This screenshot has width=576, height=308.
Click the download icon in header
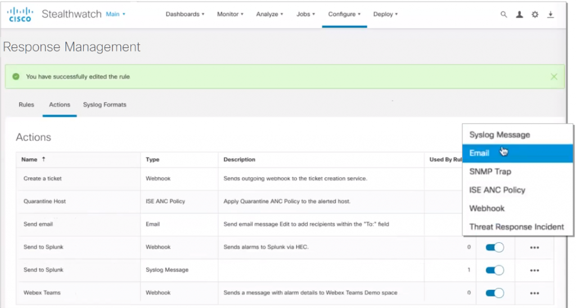pos(551,15)
